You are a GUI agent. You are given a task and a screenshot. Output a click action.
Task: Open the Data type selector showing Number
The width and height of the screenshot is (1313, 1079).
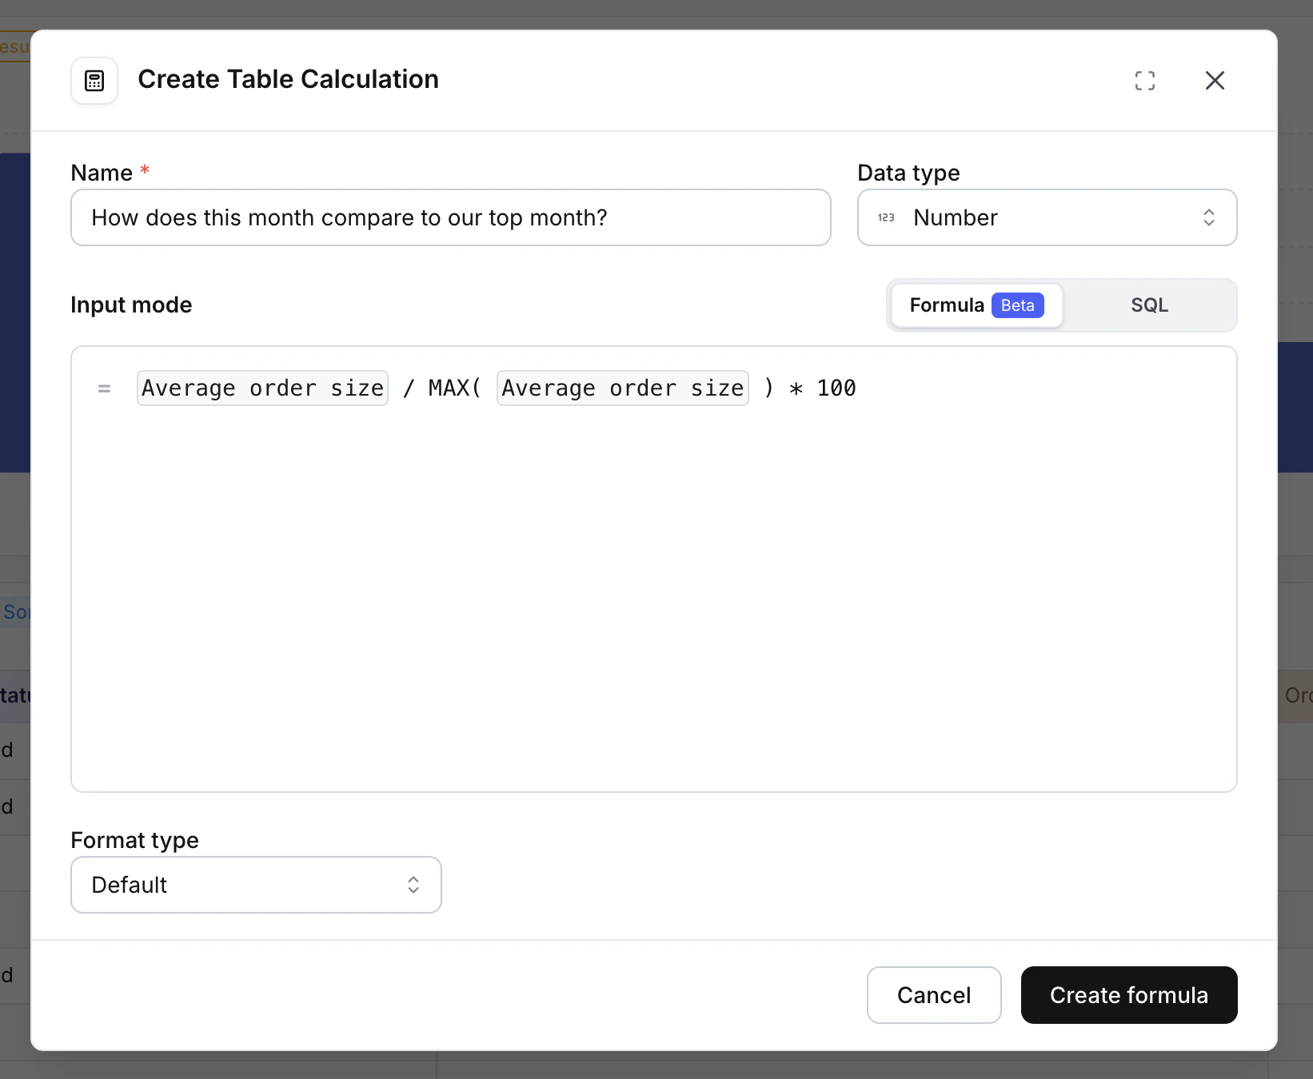pyautogui.click(x=1048, y=217)
